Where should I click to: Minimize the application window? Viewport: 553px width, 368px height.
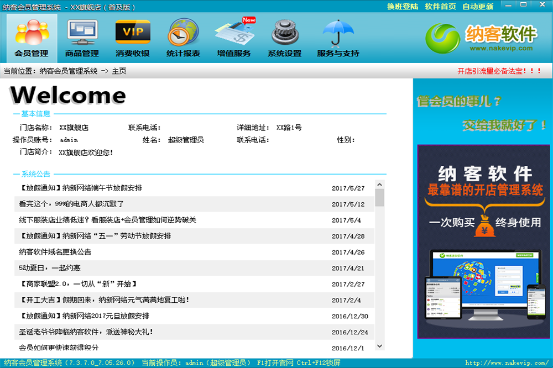508,6
